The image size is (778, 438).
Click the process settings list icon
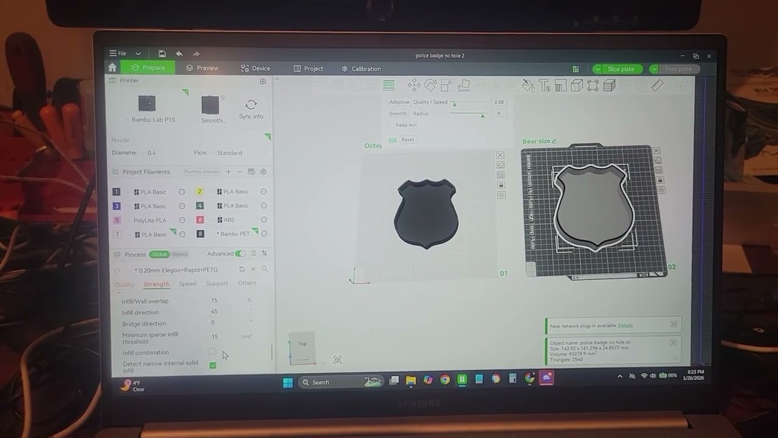click(x=253, y=254)
